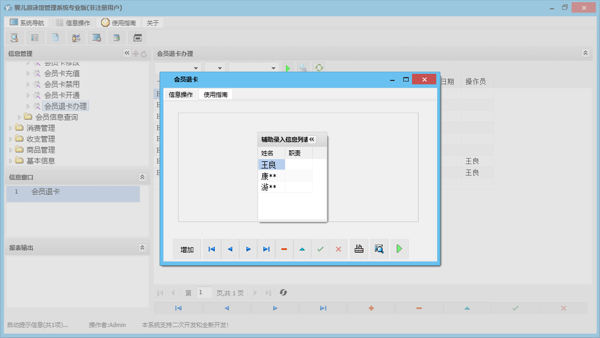Select 会员卡充值 in the tree
Viewport: 600px width, 338px height.
coord(62,73)
